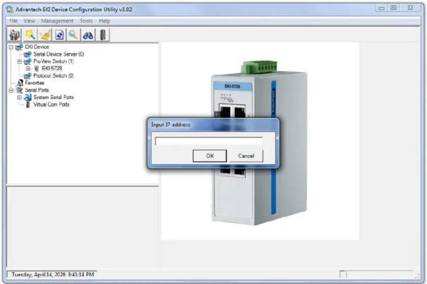
Task: Click the binoculars toolbar icon
Action: (x=88, y=35)
